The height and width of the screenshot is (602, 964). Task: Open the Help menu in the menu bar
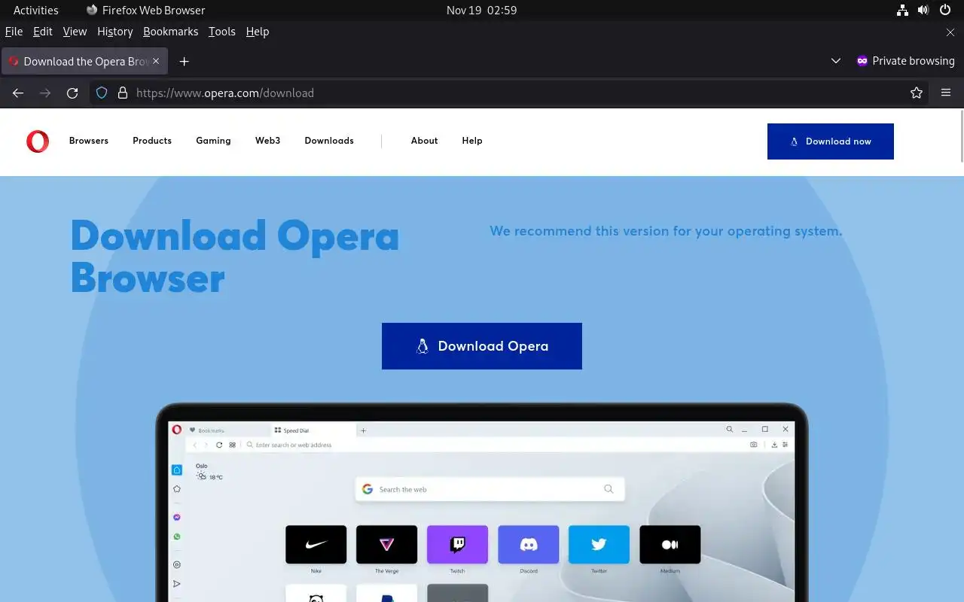(x=257, y=32)
